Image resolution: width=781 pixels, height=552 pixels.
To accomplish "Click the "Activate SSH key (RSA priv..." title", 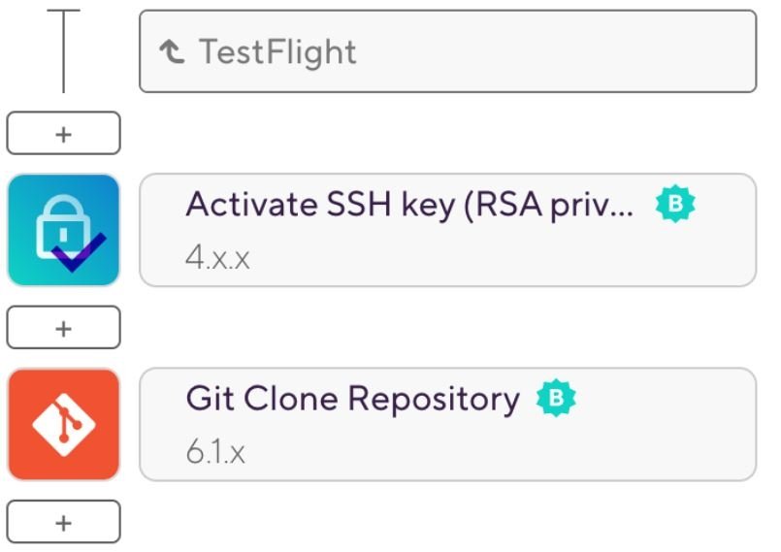I will coord(409,205).
